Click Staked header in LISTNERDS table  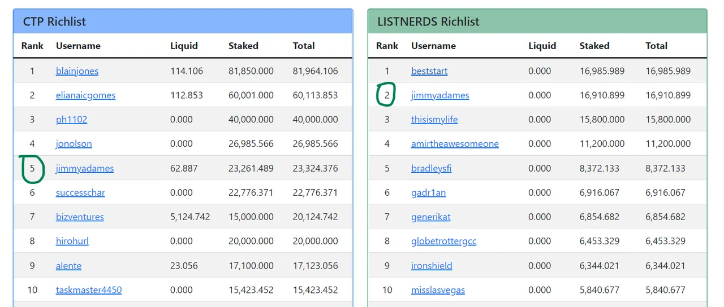click(594, 46)
